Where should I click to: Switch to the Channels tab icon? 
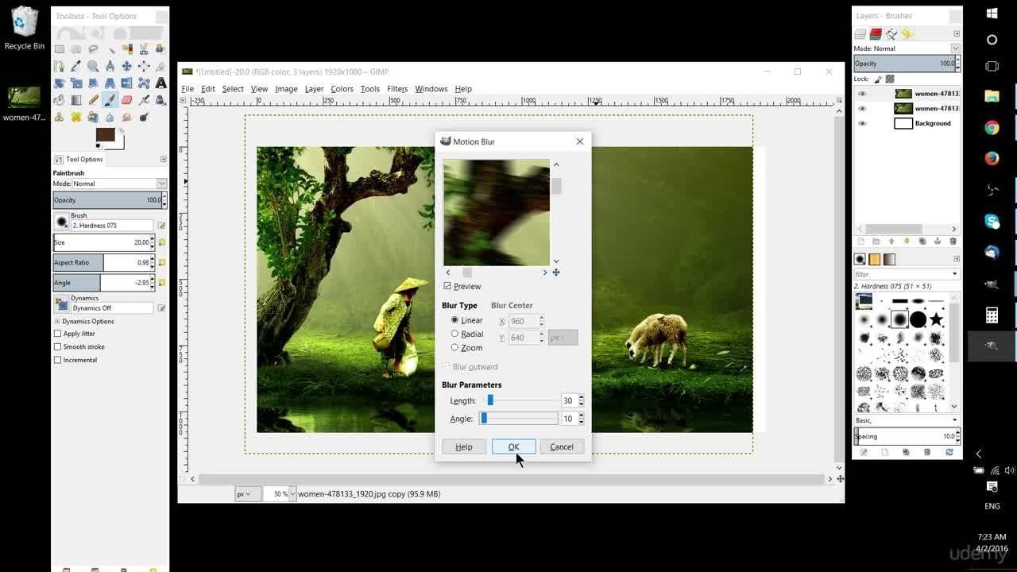coord(876,34)
